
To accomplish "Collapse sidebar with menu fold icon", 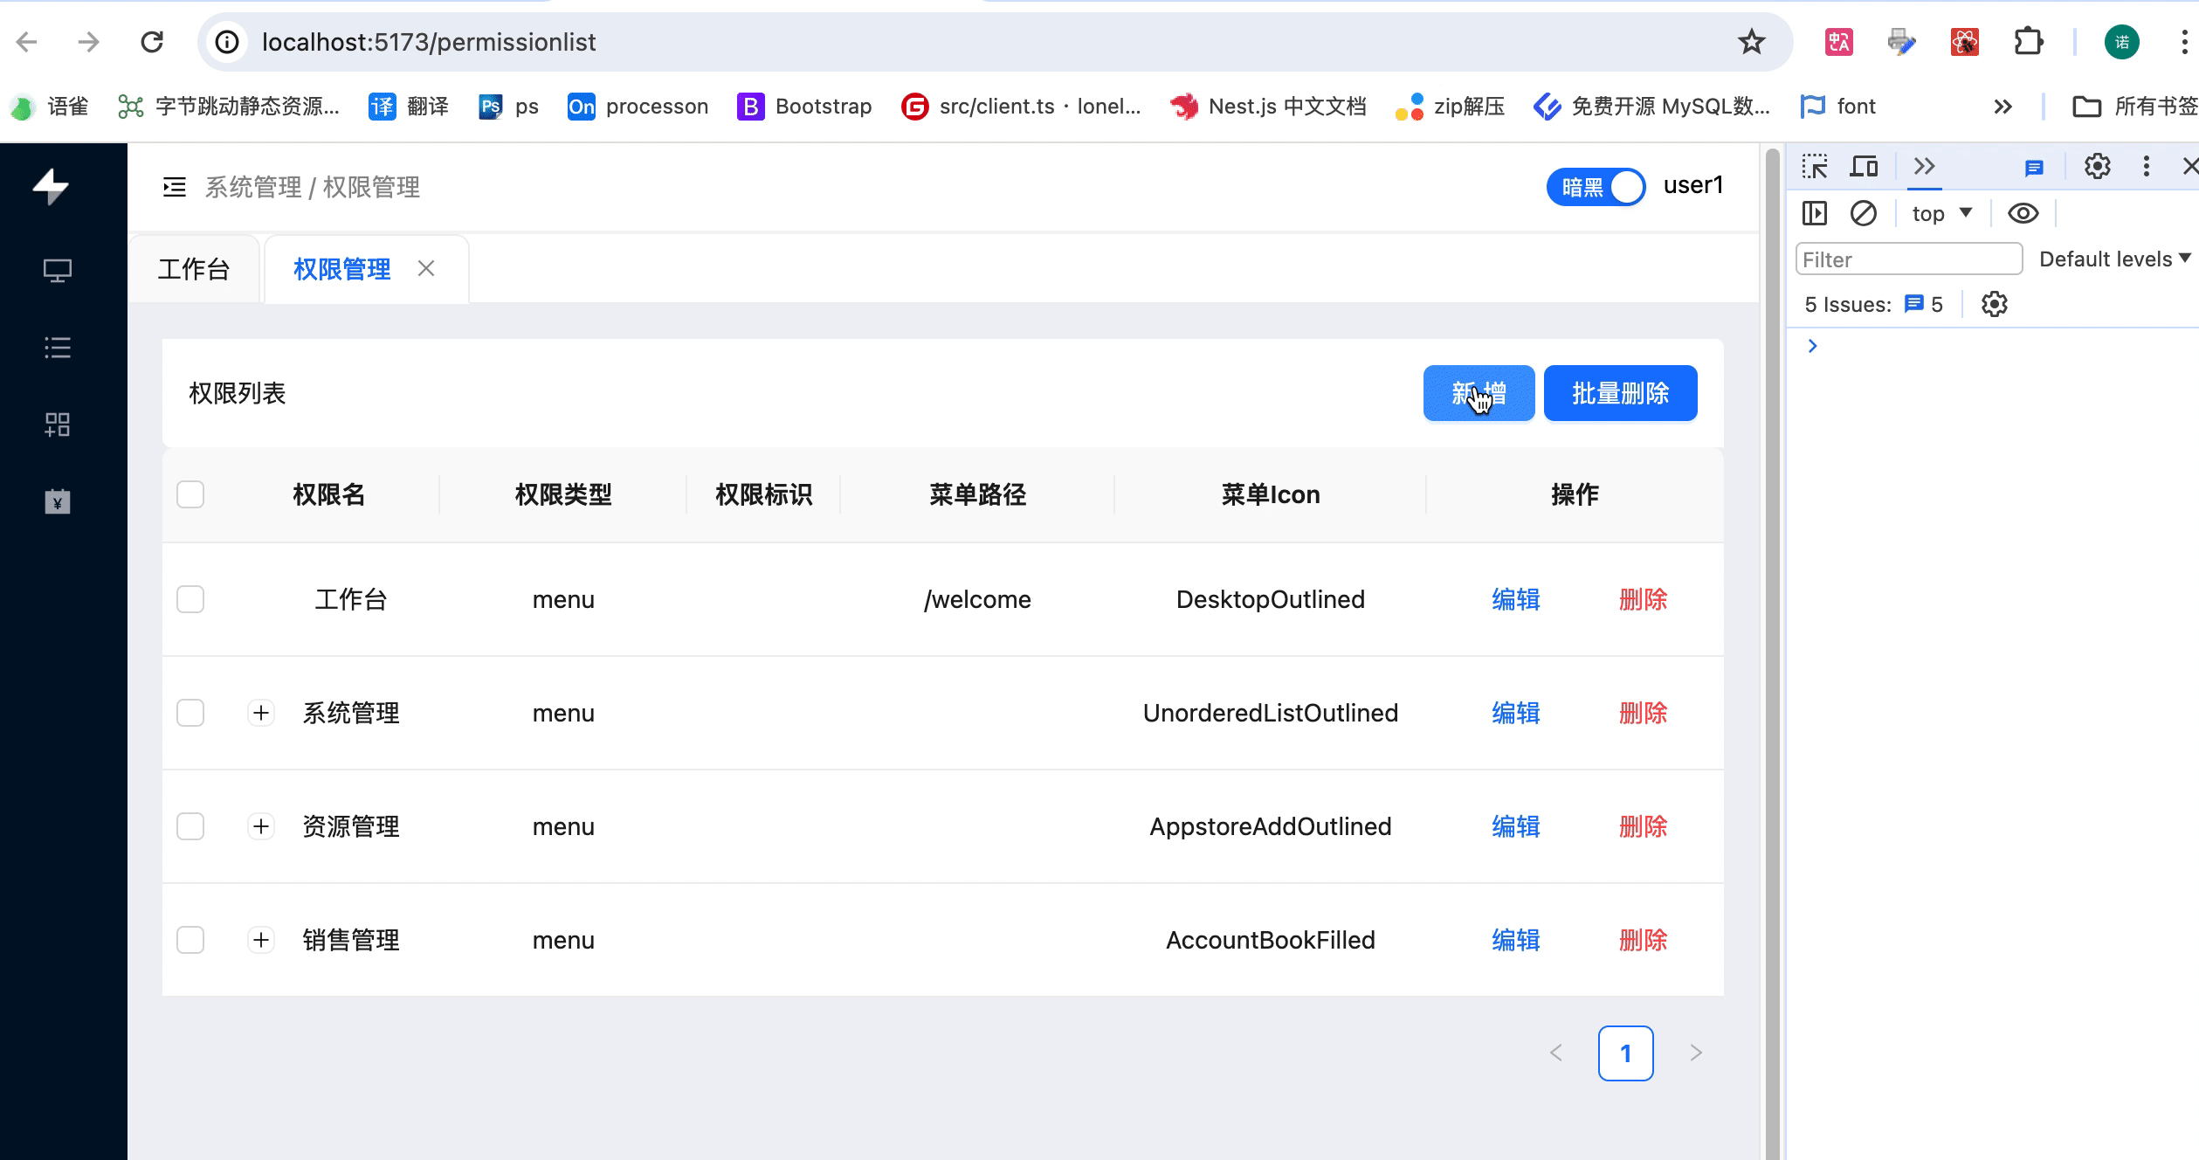I will pyautogui.click(x=175, y=187).
